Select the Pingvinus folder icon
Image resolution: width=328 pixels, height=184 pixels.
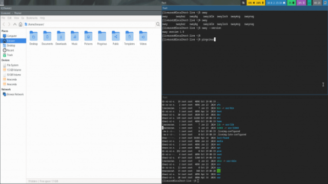pos(102,36)
